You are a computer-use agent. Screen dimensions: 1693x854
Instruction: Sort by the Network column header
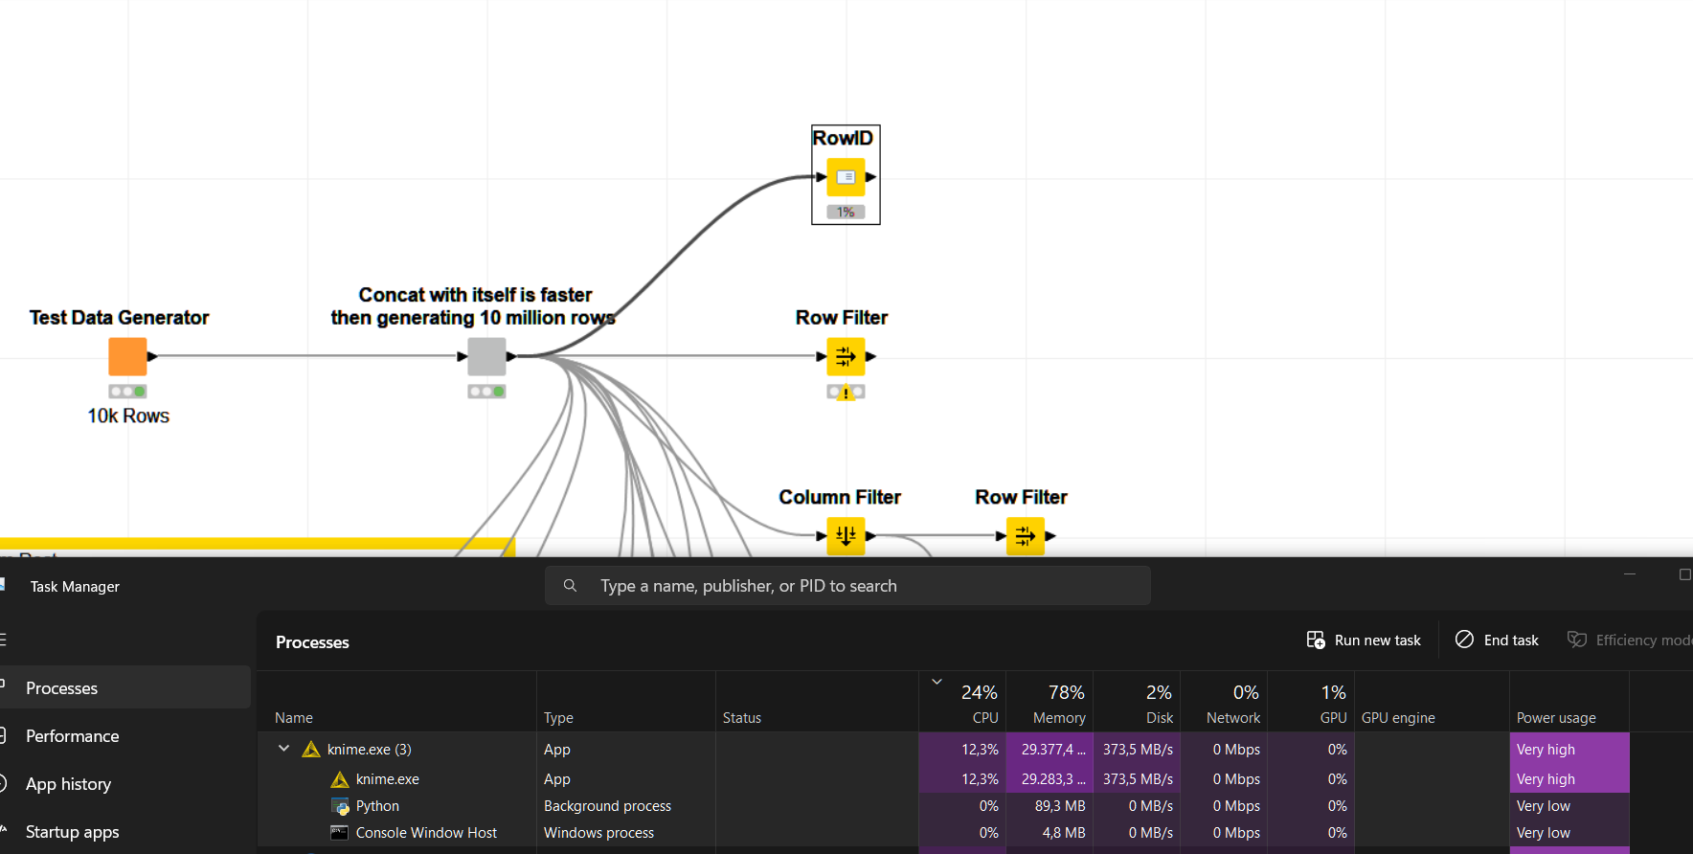(x=1224, y=702)
